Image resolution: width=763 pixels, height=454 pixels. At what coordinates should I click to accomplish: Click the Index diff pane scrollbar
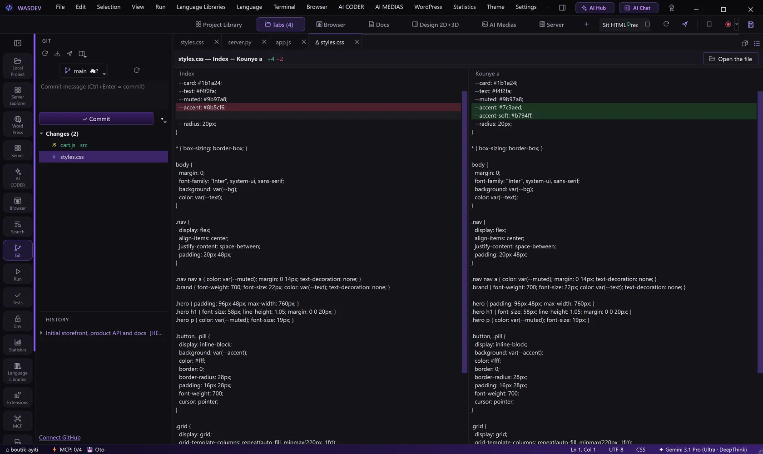[465, 232]
